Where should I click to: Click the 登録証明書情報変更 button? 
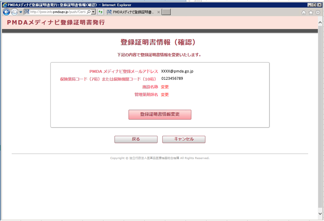click(x=160, y=114)
